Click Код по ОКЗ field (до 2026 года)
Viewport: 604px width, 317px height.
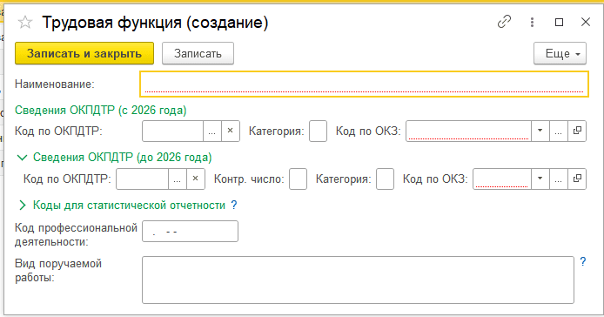502,179
